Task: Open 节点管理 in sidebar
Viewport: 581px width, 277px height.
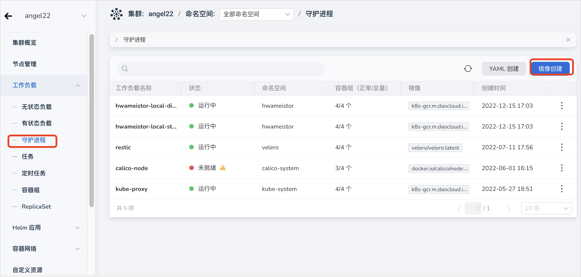Action: pyautogui.click(x=25, y=64)
